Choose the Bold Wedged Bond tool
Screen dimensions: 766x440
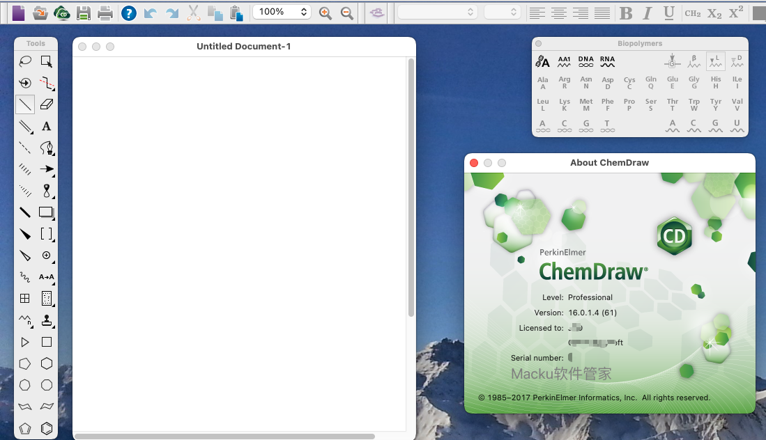coord(25,234)
